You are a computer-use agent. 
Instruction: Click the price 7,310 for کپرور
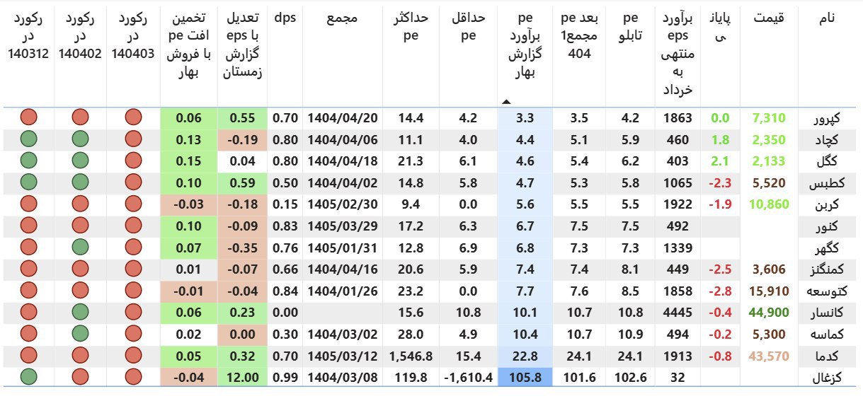(x=768, y=118)
